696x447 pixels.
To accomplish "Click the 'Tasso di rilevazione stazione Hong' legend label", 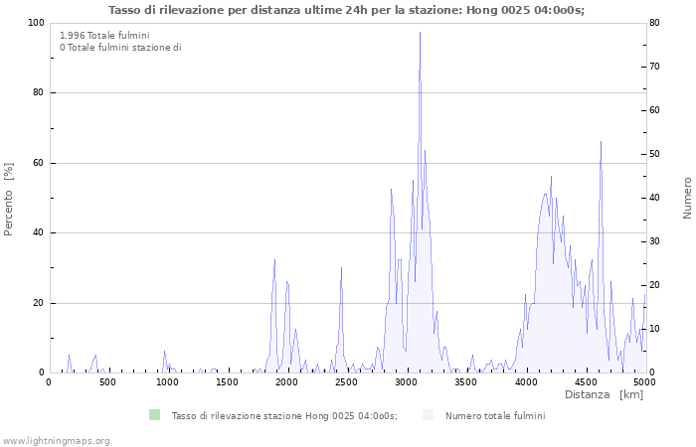I will pyautogui.click(x=283, y=416).
